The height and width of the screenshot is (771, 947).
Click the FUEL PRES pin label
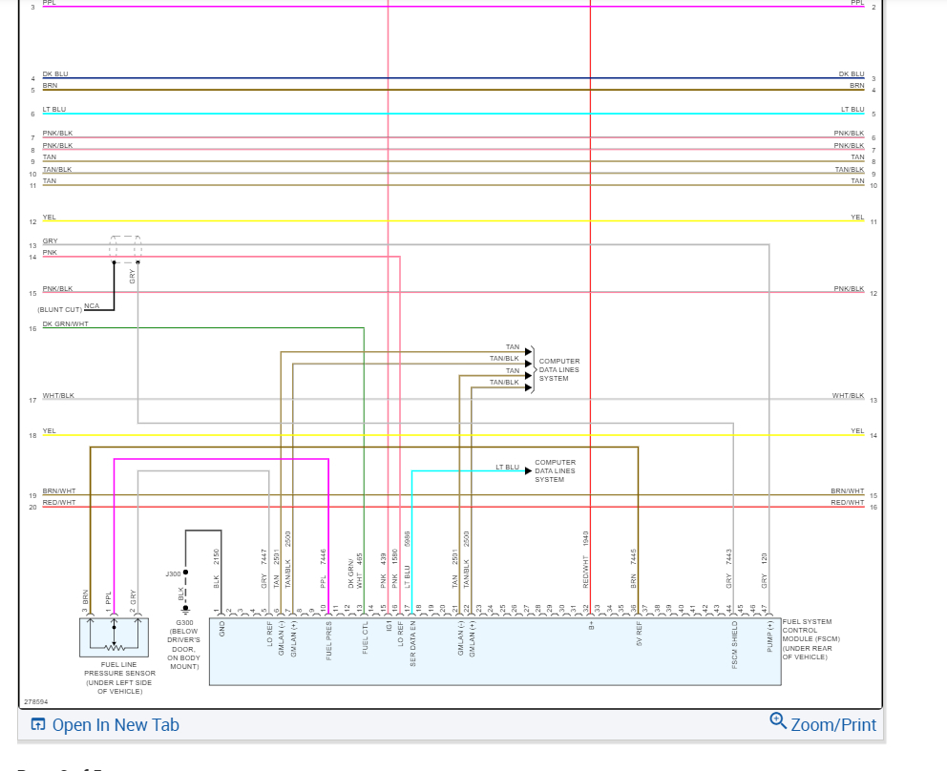pyautogui.click(x=329, y=640)
